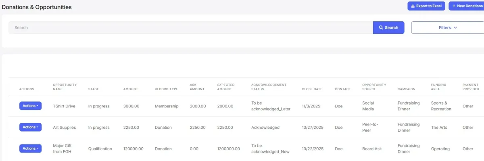Screen dimensions: 484x161
Task: Click the Sports & Recreation funding area
Action: 441,106
